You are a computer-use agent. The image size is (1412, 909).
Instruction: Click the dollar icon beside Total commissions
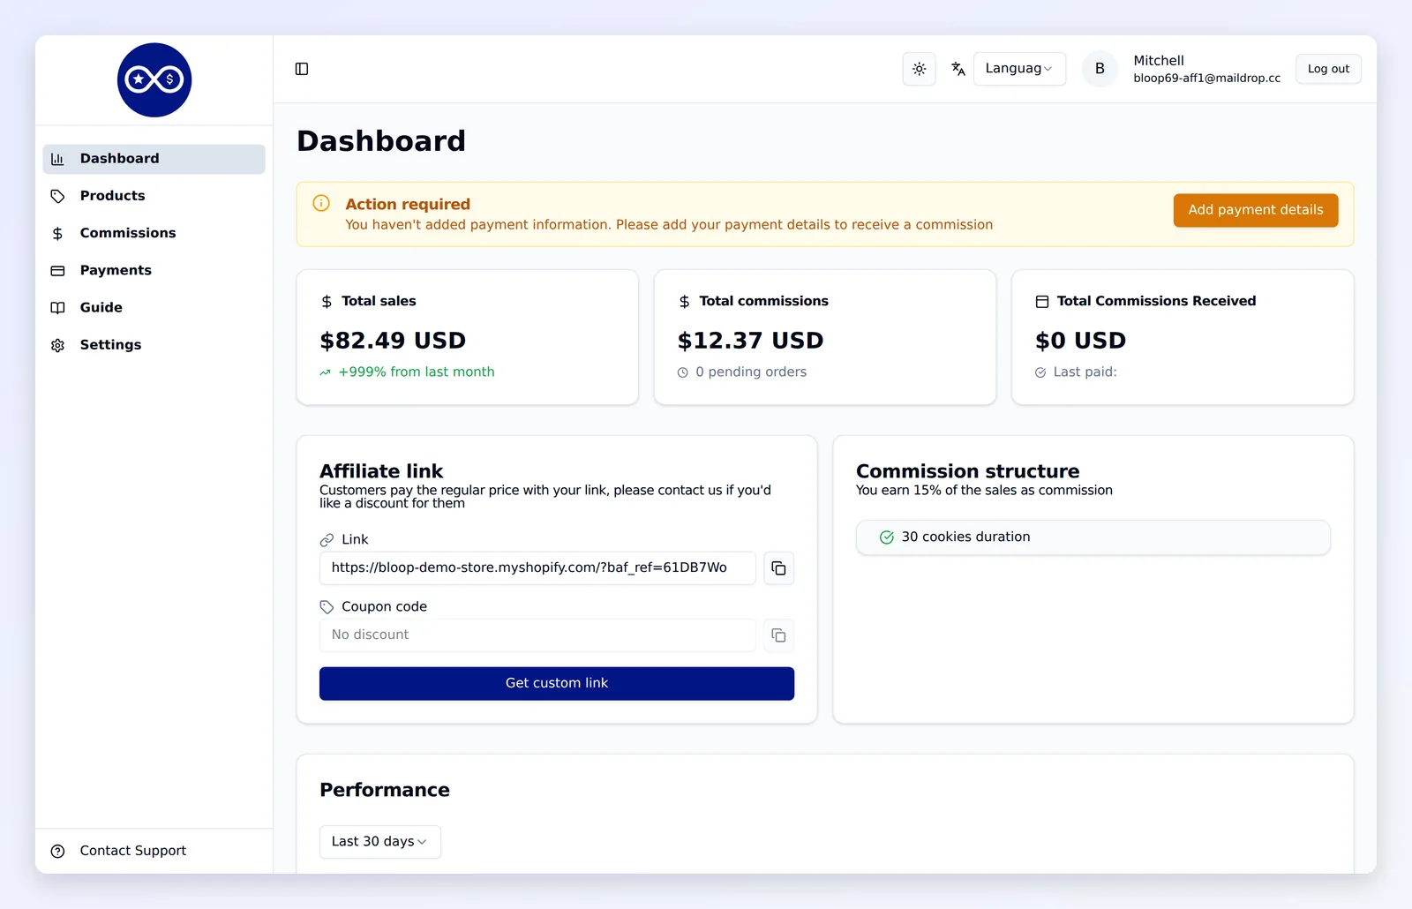click(x=684, y=302)
